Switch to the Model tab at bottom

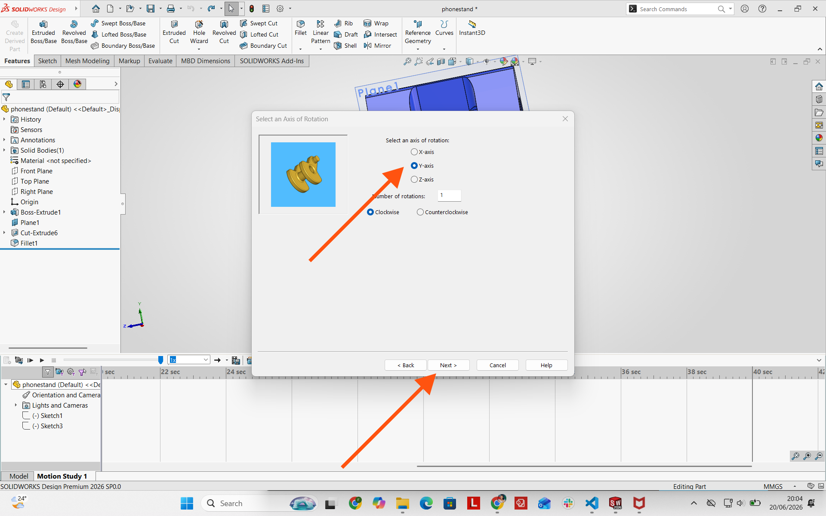point(18,476)
